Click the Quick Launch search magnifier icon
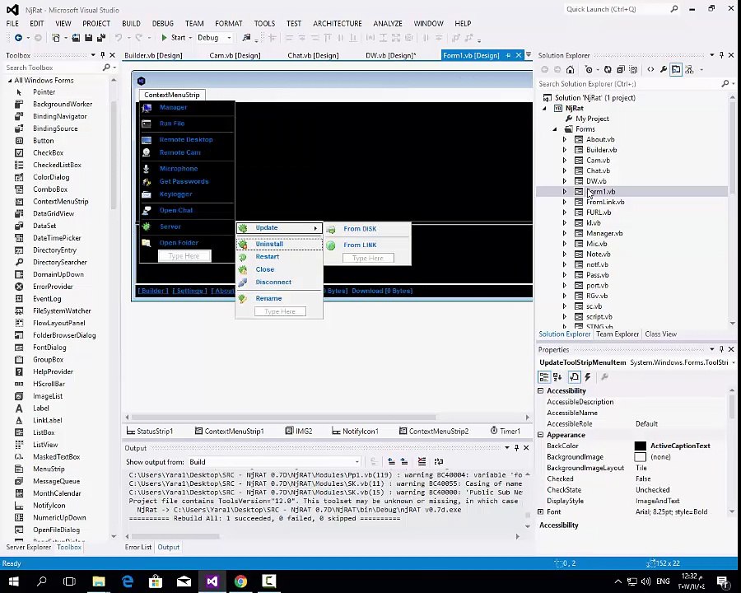This screenshot has height=593, width=741. pyautogui.click(x=674, y=9)
